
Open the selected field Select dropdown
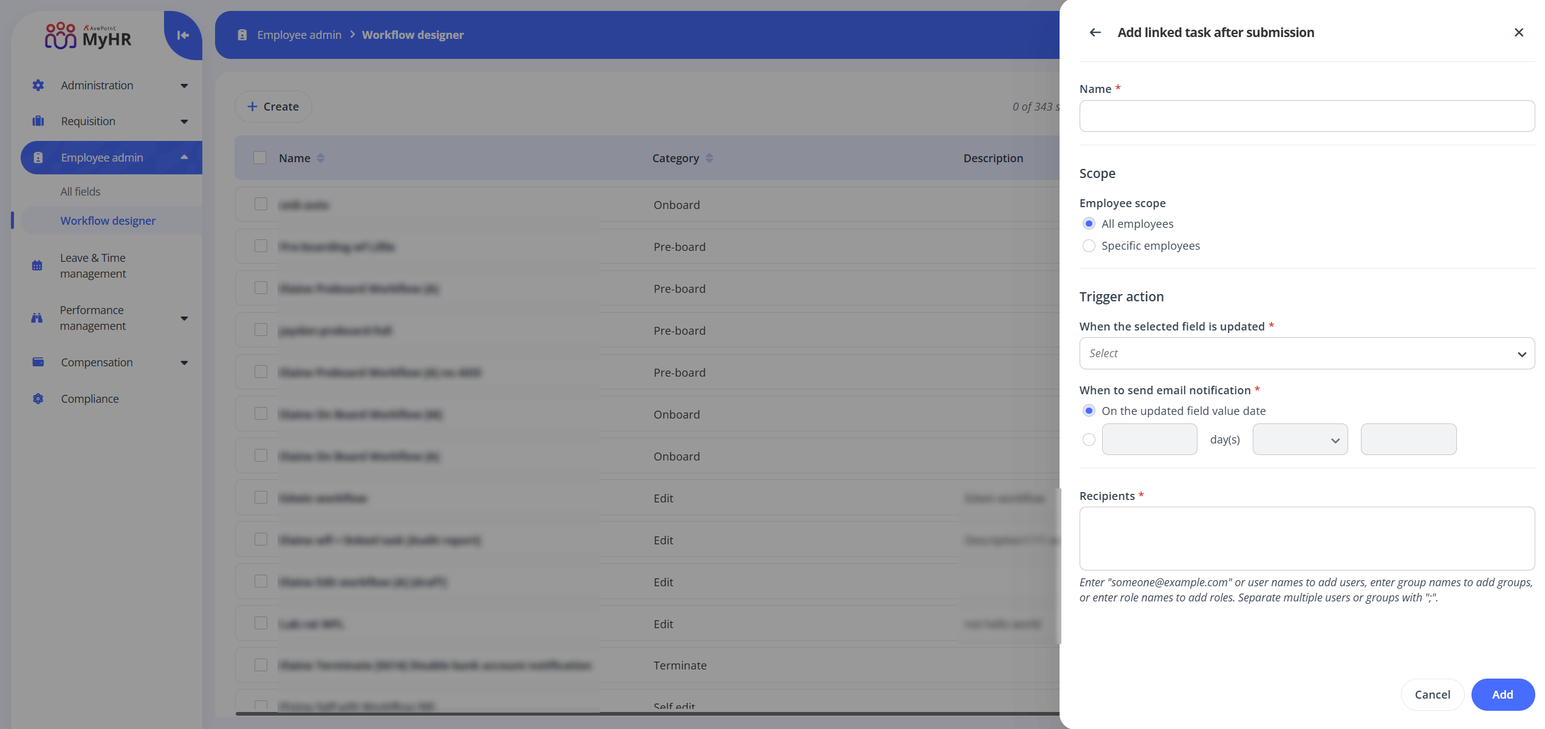tap(1307, 354)
